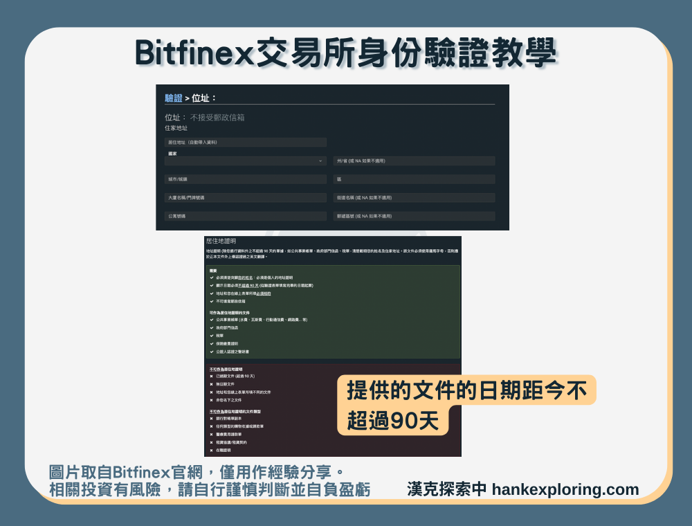
Task: Click the 驗證 breadcrumb link
Action: 174,98
